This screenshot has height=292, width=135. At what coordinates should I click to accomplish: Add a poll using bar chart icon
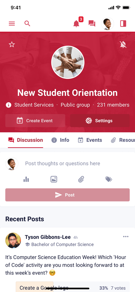click(x=26, y=179)
